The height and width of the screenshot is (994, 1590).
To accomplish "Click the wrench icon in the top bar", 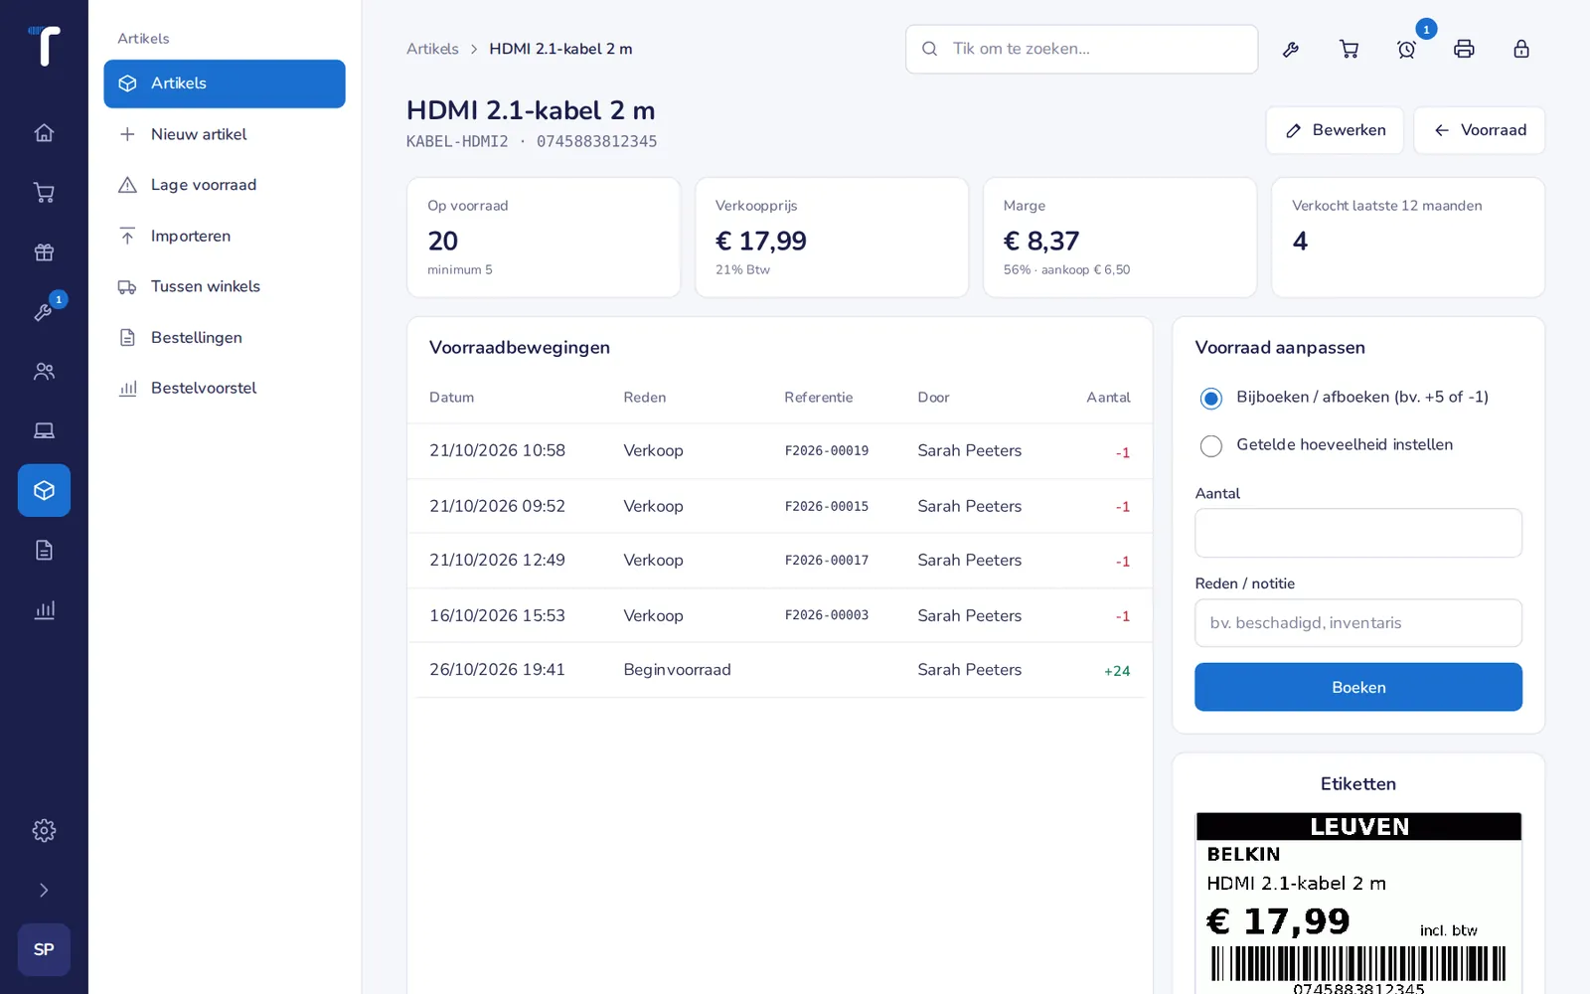I will pyautogui.click(x=1291, y=49).
